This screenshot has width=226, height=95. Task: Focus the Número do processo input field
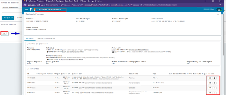pos(12,11)
